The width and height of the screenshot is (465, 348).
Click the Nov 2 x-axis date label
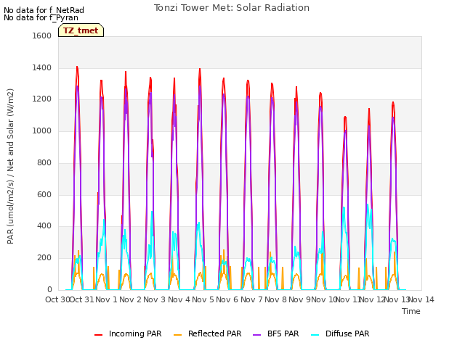tap(130, 299)
